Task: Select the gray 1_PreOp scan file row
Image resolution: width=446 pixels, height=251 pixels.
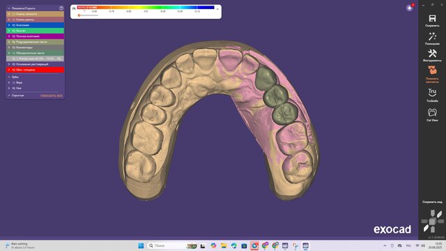Action: pyautogui.click(x=36, y=59)
